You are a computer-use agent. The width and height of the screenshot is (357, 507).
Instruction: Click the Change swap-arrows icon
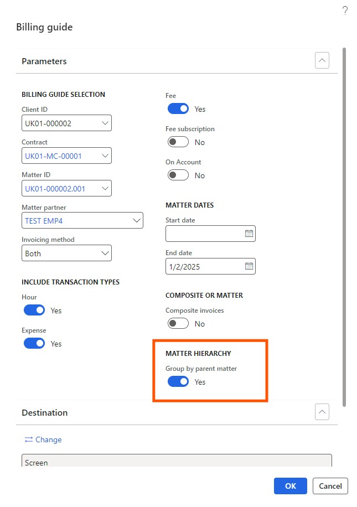29,439
